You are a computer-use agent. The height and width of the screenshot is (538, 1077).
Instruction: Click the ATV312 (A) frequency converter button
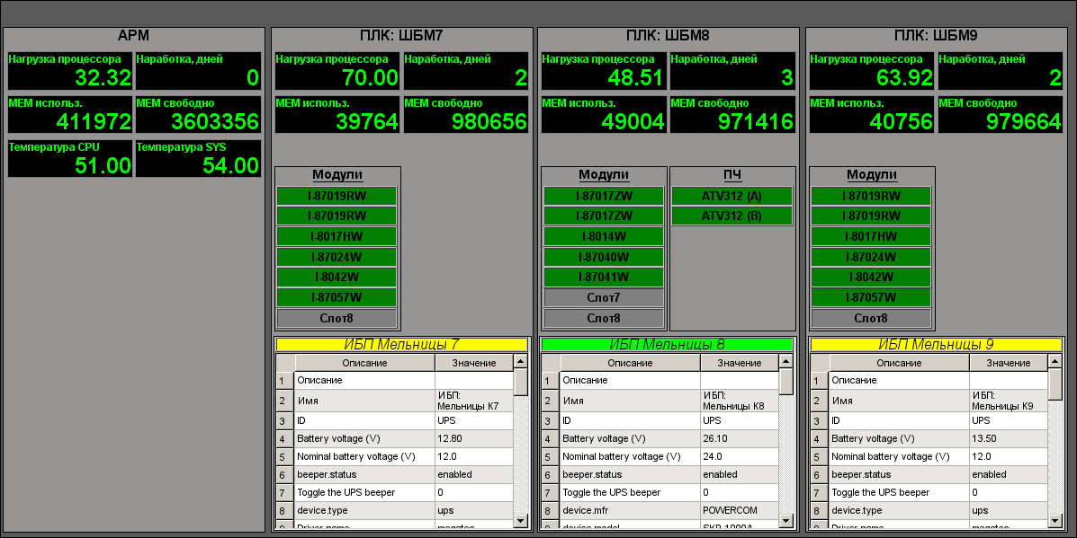click(731, 196)
